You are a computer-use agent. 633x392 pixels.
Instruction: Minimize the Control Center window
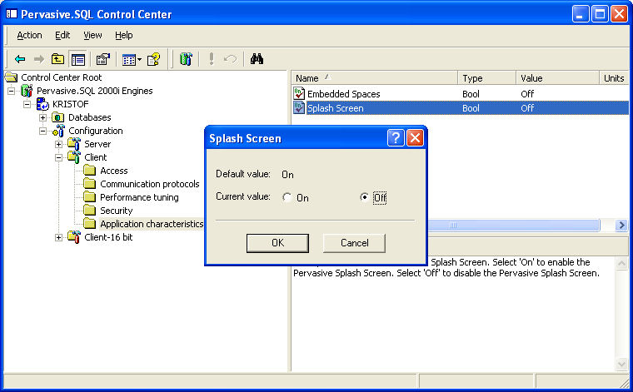tap(581, 14)
